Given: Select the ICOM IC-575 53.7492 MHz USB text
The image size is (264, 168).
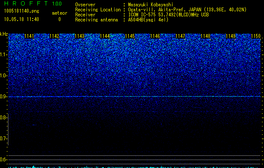Looking at the screenshot, I should point(168,15).
